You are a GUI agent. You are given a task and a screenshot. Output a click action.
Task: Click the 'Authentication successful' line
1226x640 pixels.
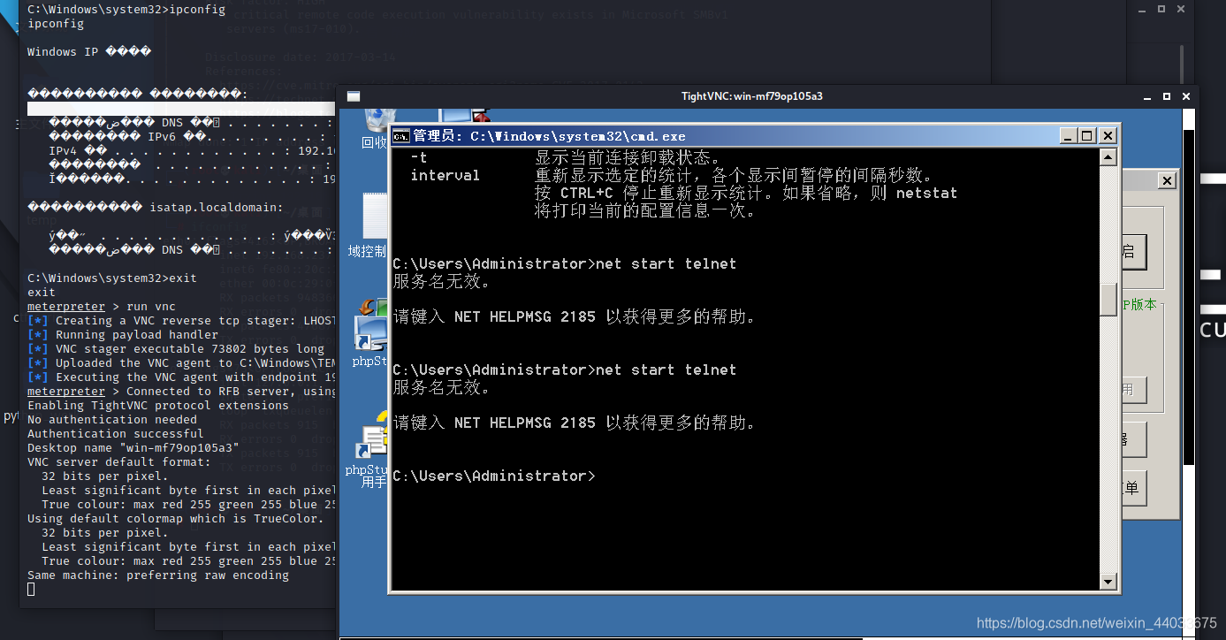click(x=116, y=434)
